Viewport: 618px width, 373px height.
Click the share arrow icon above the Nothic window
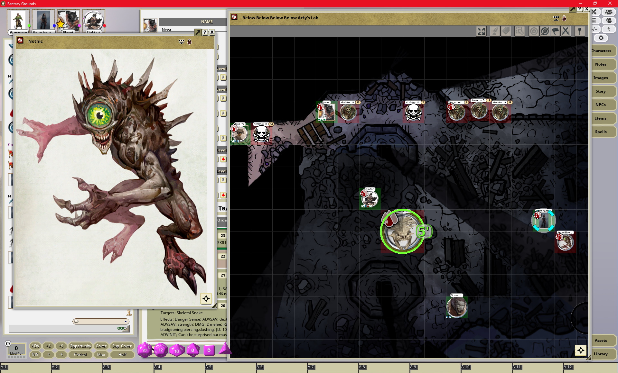coord(198,32)
